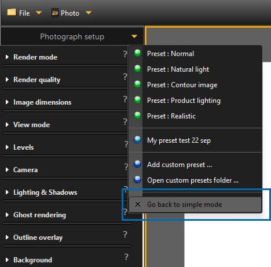Click green ball icon for Natural light
271x267 pixels.
pos(137,69)
